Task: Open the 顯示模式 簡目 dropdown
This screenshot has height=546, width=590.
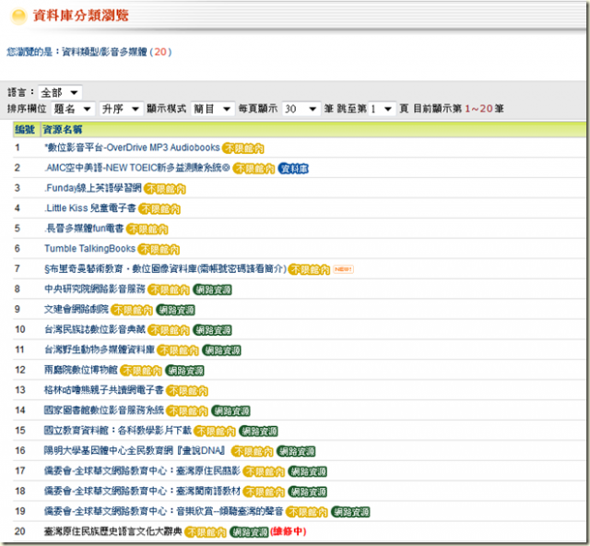Action: (213, 109)
